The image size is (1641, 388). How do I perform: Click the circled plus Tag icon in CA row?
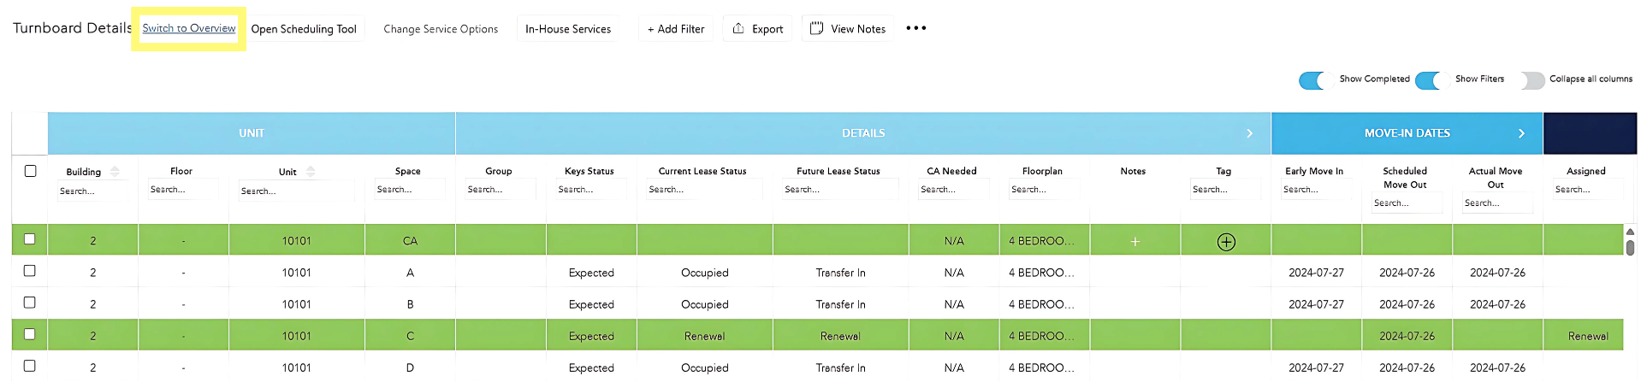[1225, 242]
